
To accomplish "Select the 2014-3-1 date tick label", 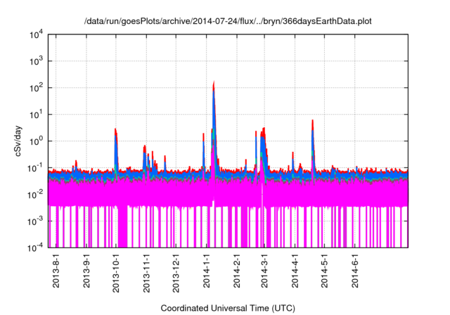I will point(265,270).
